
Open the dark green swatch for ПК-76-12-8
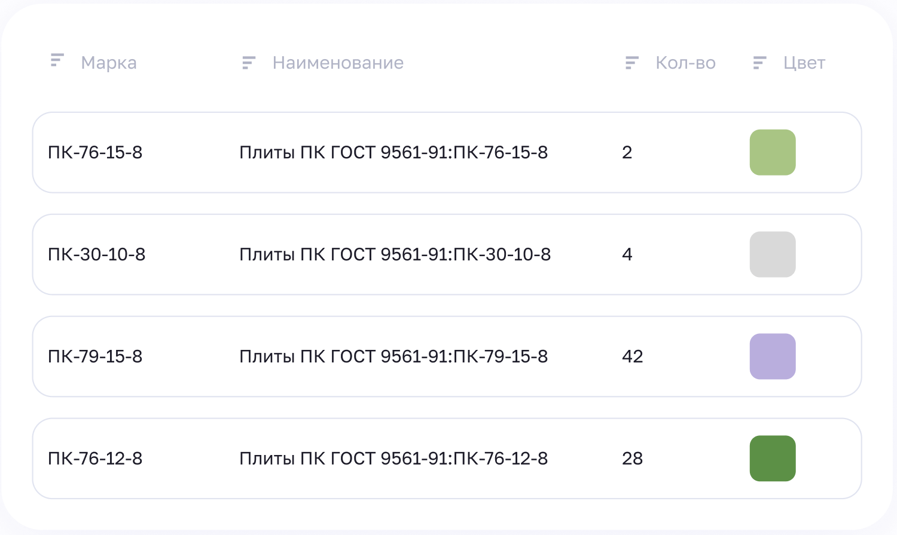[773, 459]
